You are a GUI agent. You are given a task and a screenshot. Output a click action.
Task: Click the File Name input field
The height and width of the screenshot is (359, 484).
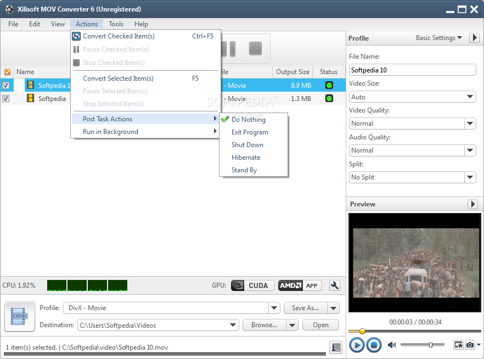(x=413, y=70)
